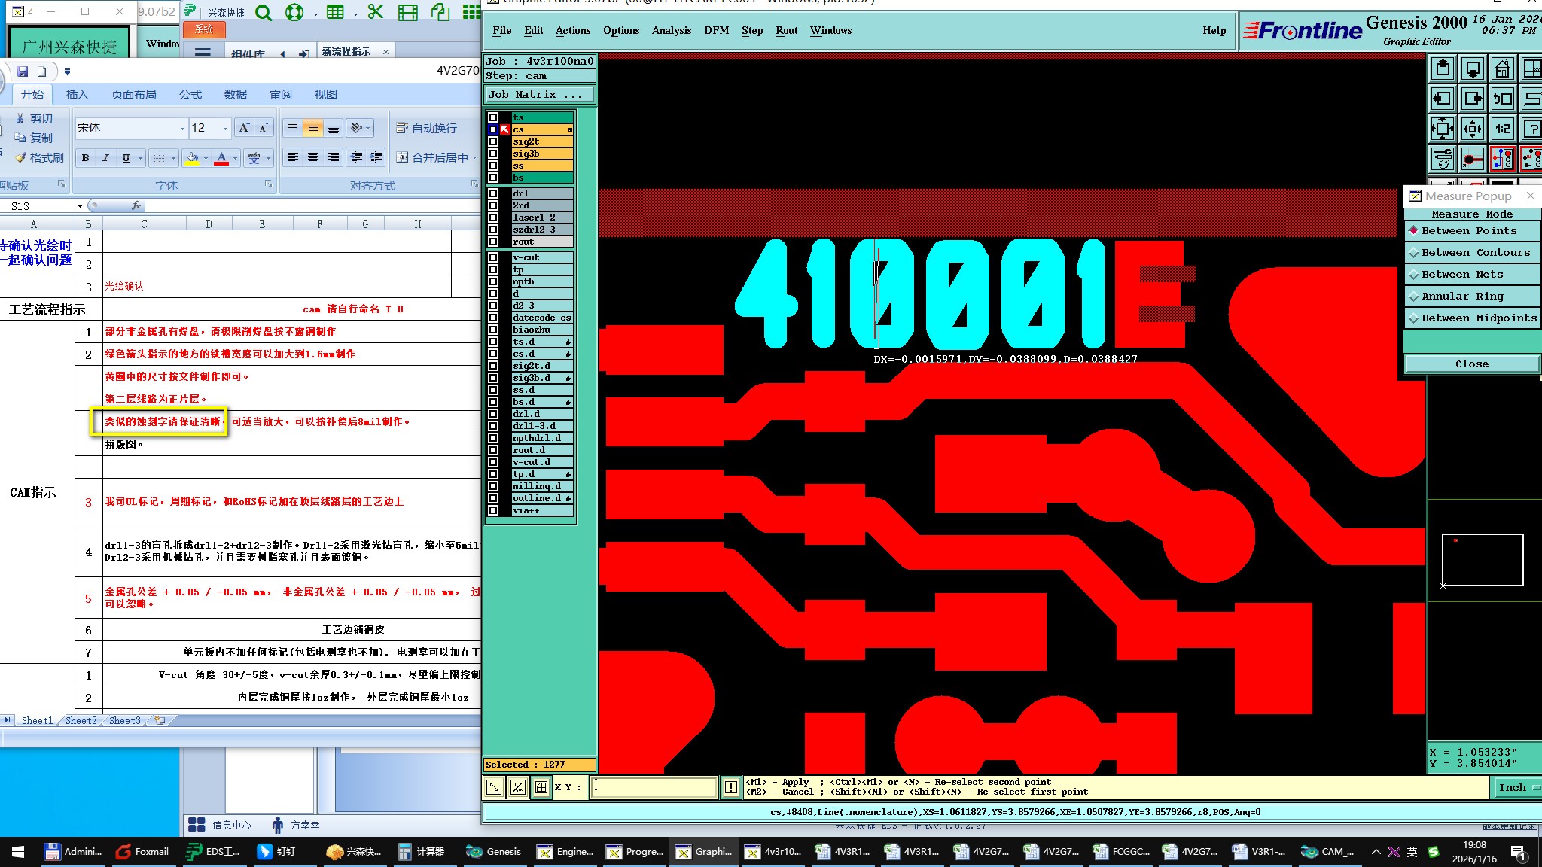Click the bold B icon in Excel
The image size is (1542, 867).
click(85, 158)
